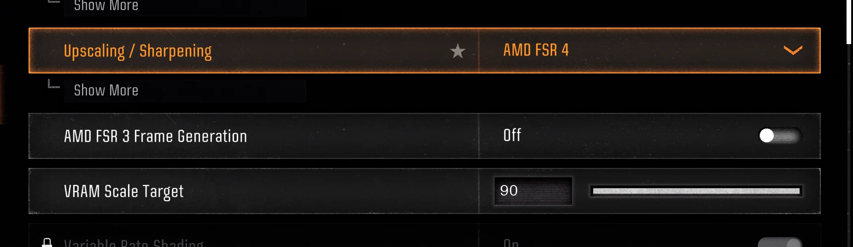Select the Upscaling / Sharpening setting label
Screen dimensions: 853x247
tap(138, 51)
